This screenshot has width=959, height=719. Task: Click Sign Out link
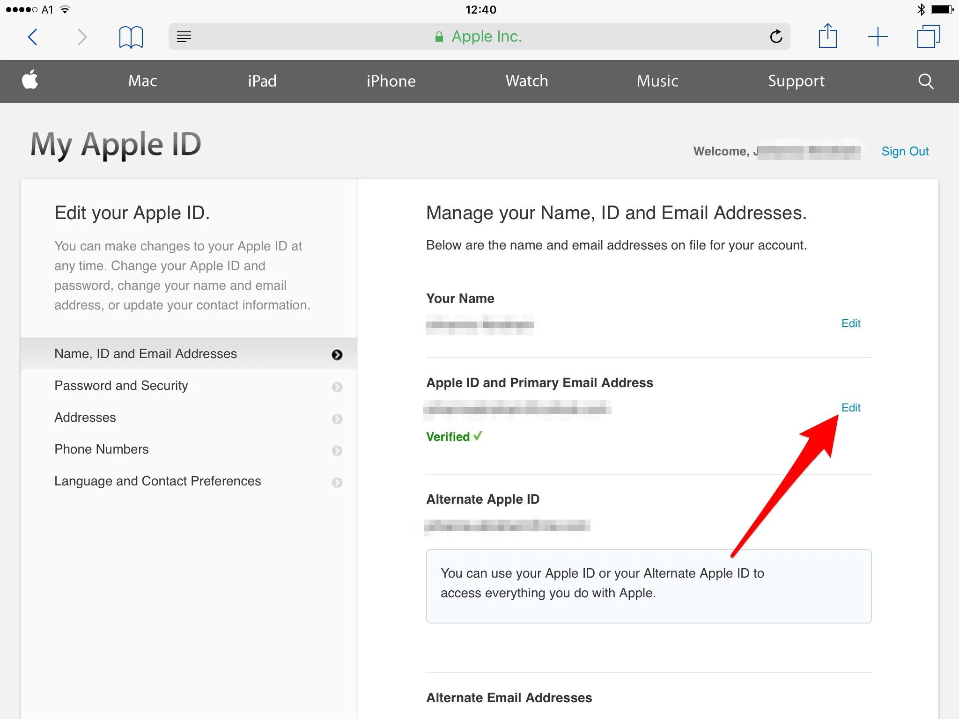(x=904, y=151)
